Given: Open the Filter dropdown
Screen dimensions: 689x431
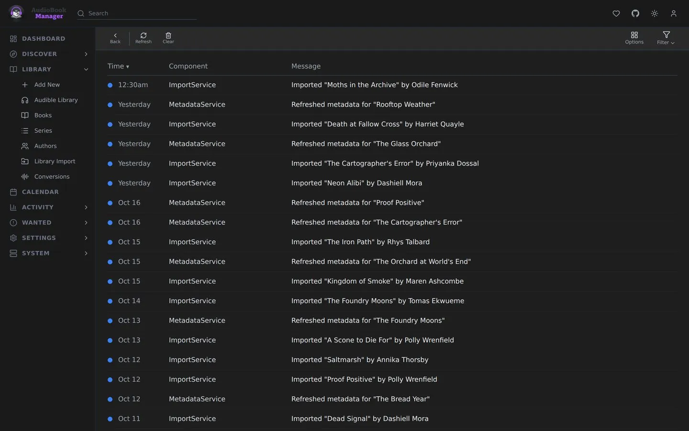Looking at the screenshot, I should 666,38.
